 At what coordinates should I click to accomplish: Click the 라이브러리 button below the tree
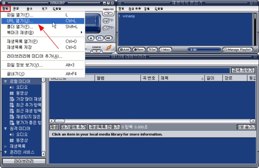pyautogui.click(x=24, y=161)
